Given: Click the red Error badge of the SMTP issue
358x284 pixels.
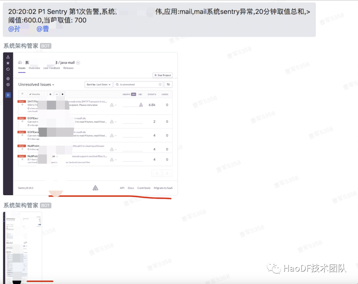Looking at the screenshot, I should (22, 101).
